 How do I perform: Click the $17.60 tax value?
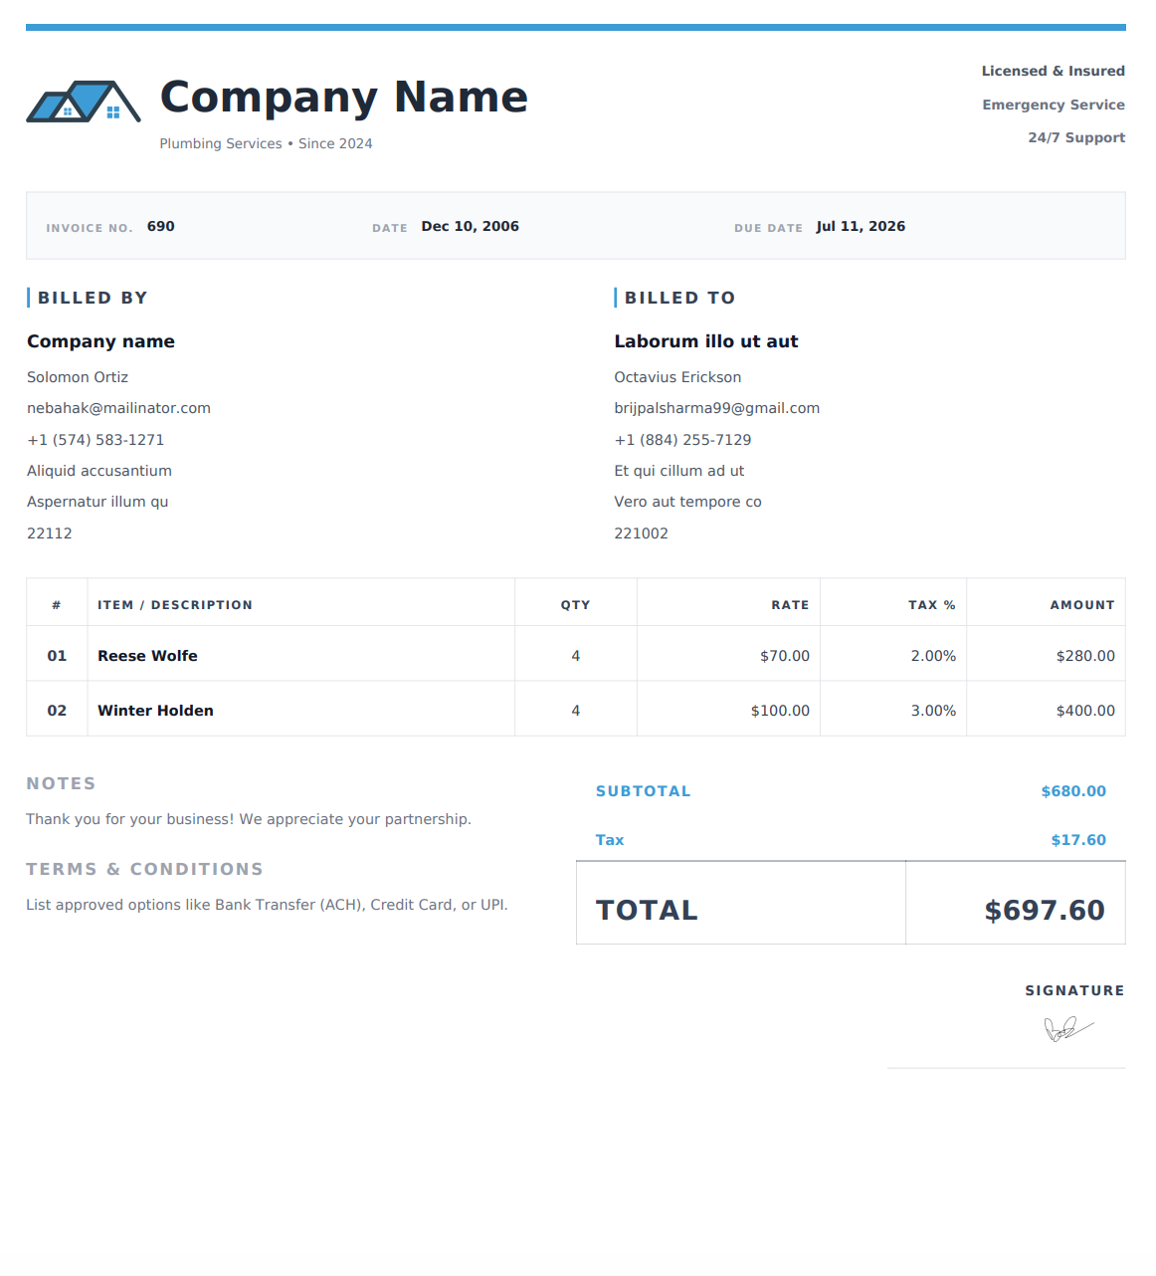click(x=1078, y=840)
